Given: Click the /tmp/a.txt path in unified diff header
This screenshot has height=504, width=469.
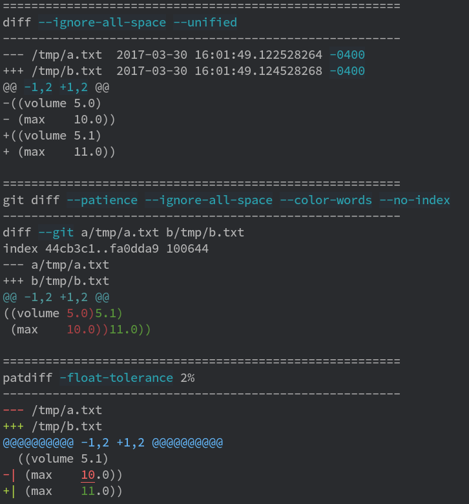Looking at the screenshot, I should point(67,55).
